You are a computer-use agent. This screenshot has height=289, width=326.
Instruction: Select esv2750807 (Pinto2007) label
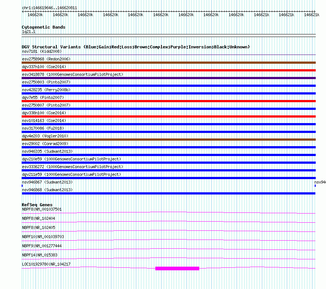46,105
